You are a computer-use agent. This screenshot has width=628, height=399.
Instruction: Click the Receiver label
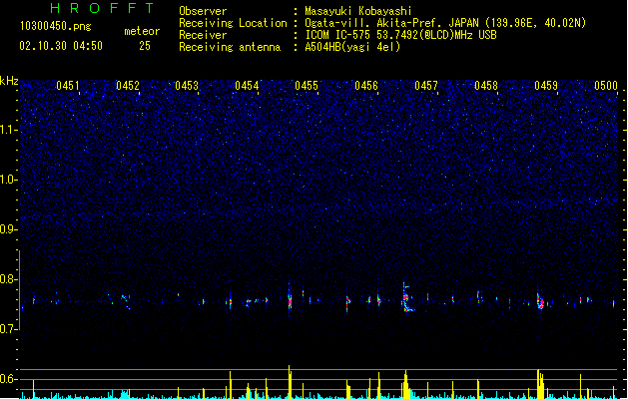tap(203, 35)
